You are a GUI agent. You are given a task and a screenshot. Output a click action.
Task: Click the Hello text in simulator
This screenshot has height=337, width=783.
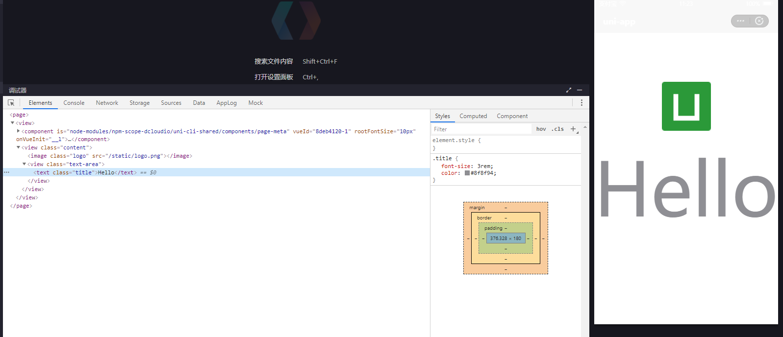pyautogui.click(x=687, y=188)
